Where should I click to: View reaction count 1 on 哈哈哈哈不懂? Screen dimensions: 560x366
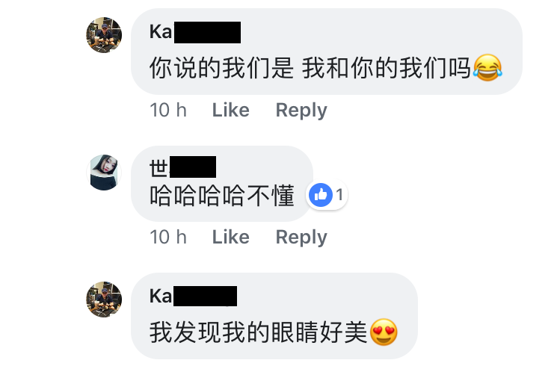click(339, 195)
